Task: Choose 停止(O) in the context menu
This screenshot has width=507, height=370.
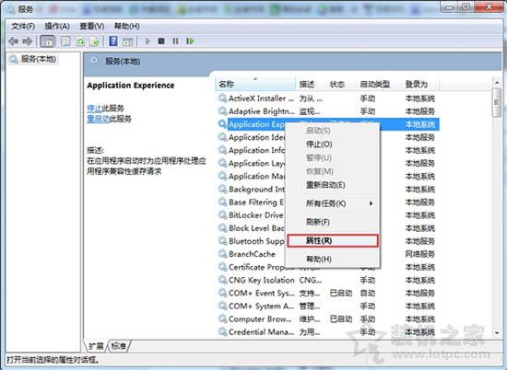Action: click(332, 144)
